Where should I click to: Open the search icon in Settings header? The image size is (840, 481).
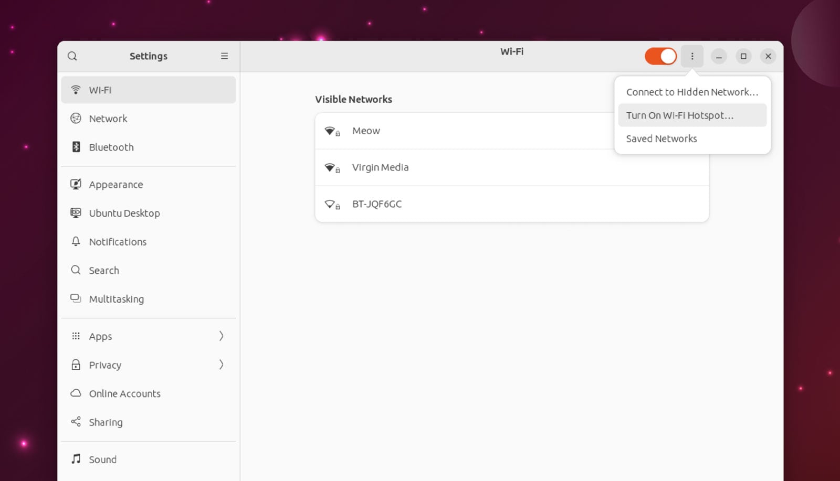(x=72, y=56)
